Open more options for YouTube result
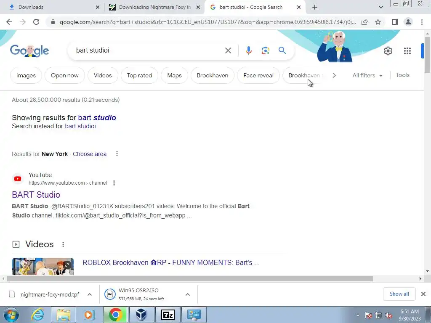The image size is (431, 323). [x=114, y=183]
